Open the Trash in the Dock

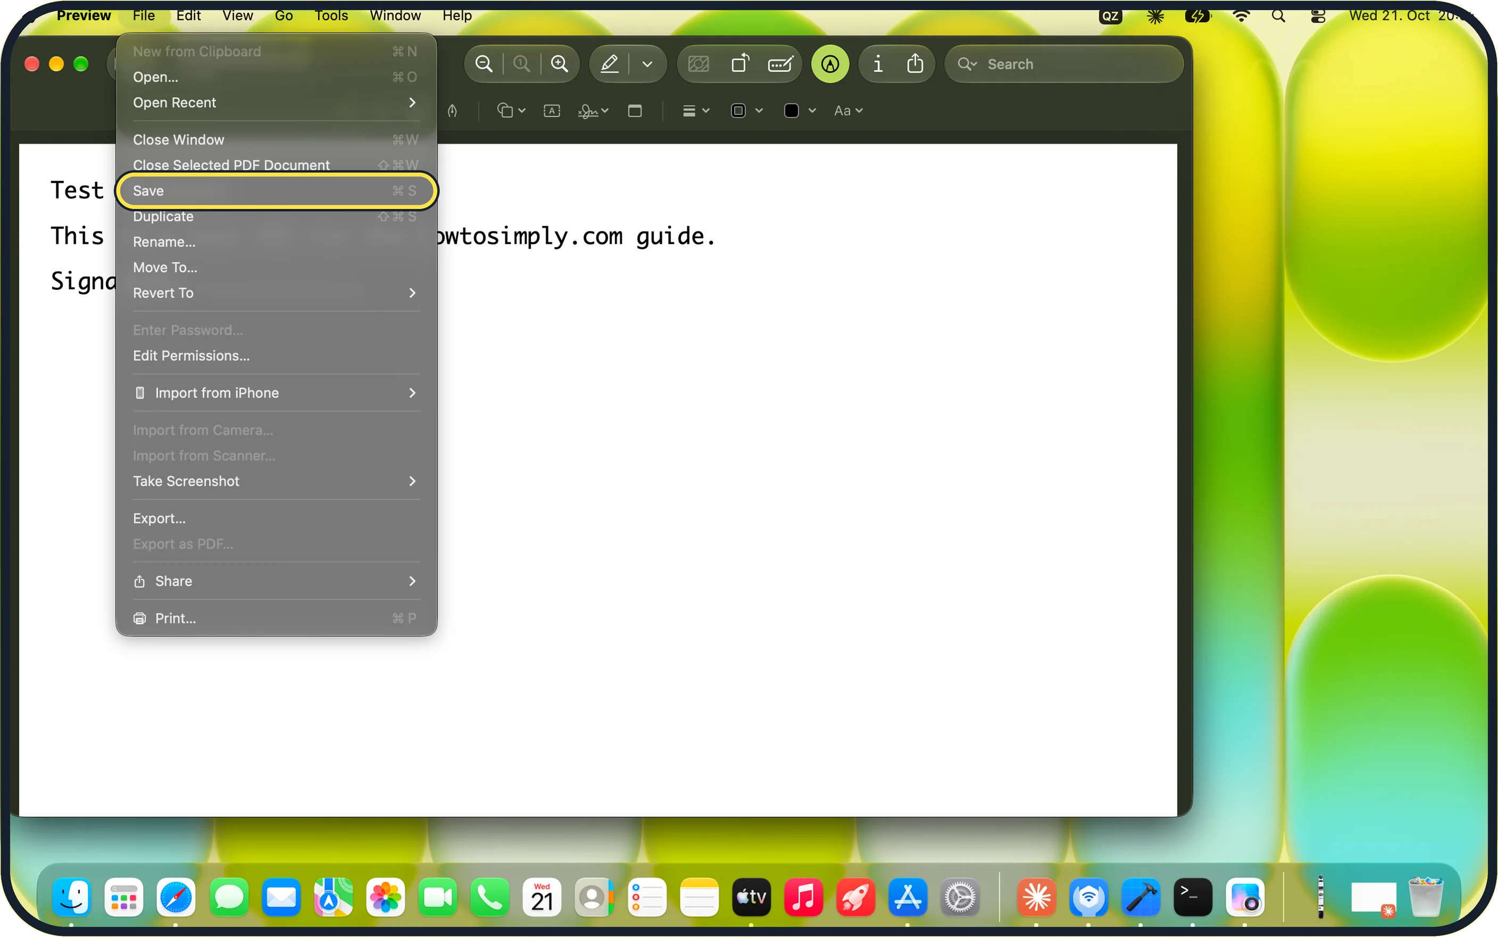click(1426, 897)
